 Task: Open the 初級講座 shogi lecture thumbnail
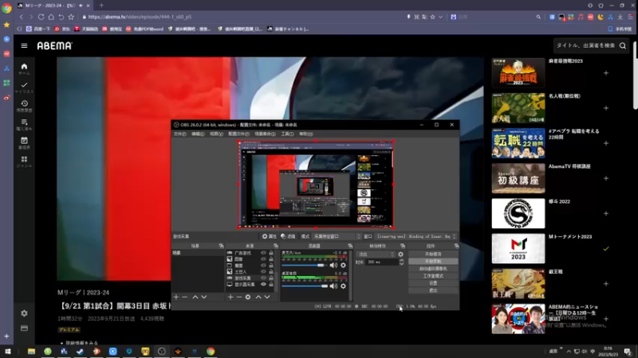(x=518, y=178)
